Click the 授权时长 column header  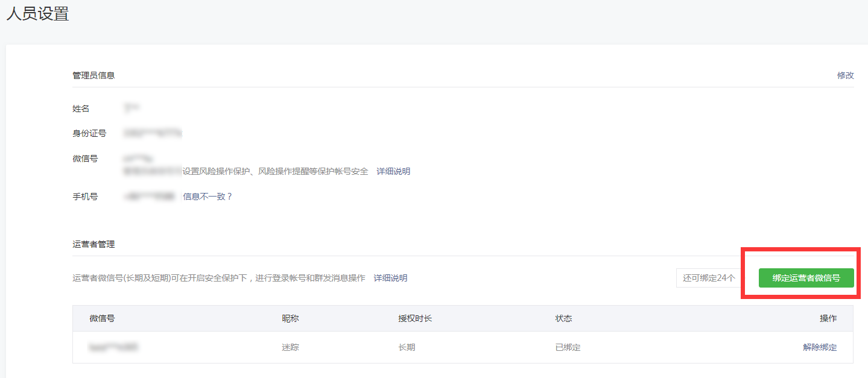point(415,318)
